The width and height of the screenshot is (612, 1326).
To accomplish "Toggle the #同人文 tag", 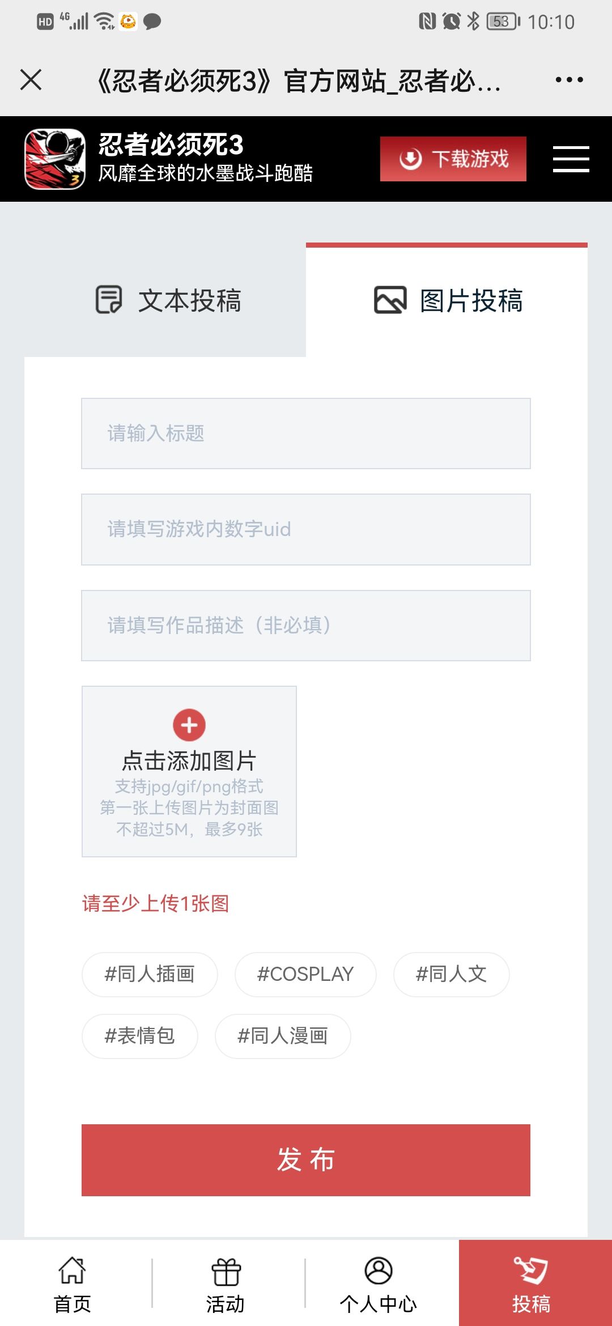I will click(452, 974).
